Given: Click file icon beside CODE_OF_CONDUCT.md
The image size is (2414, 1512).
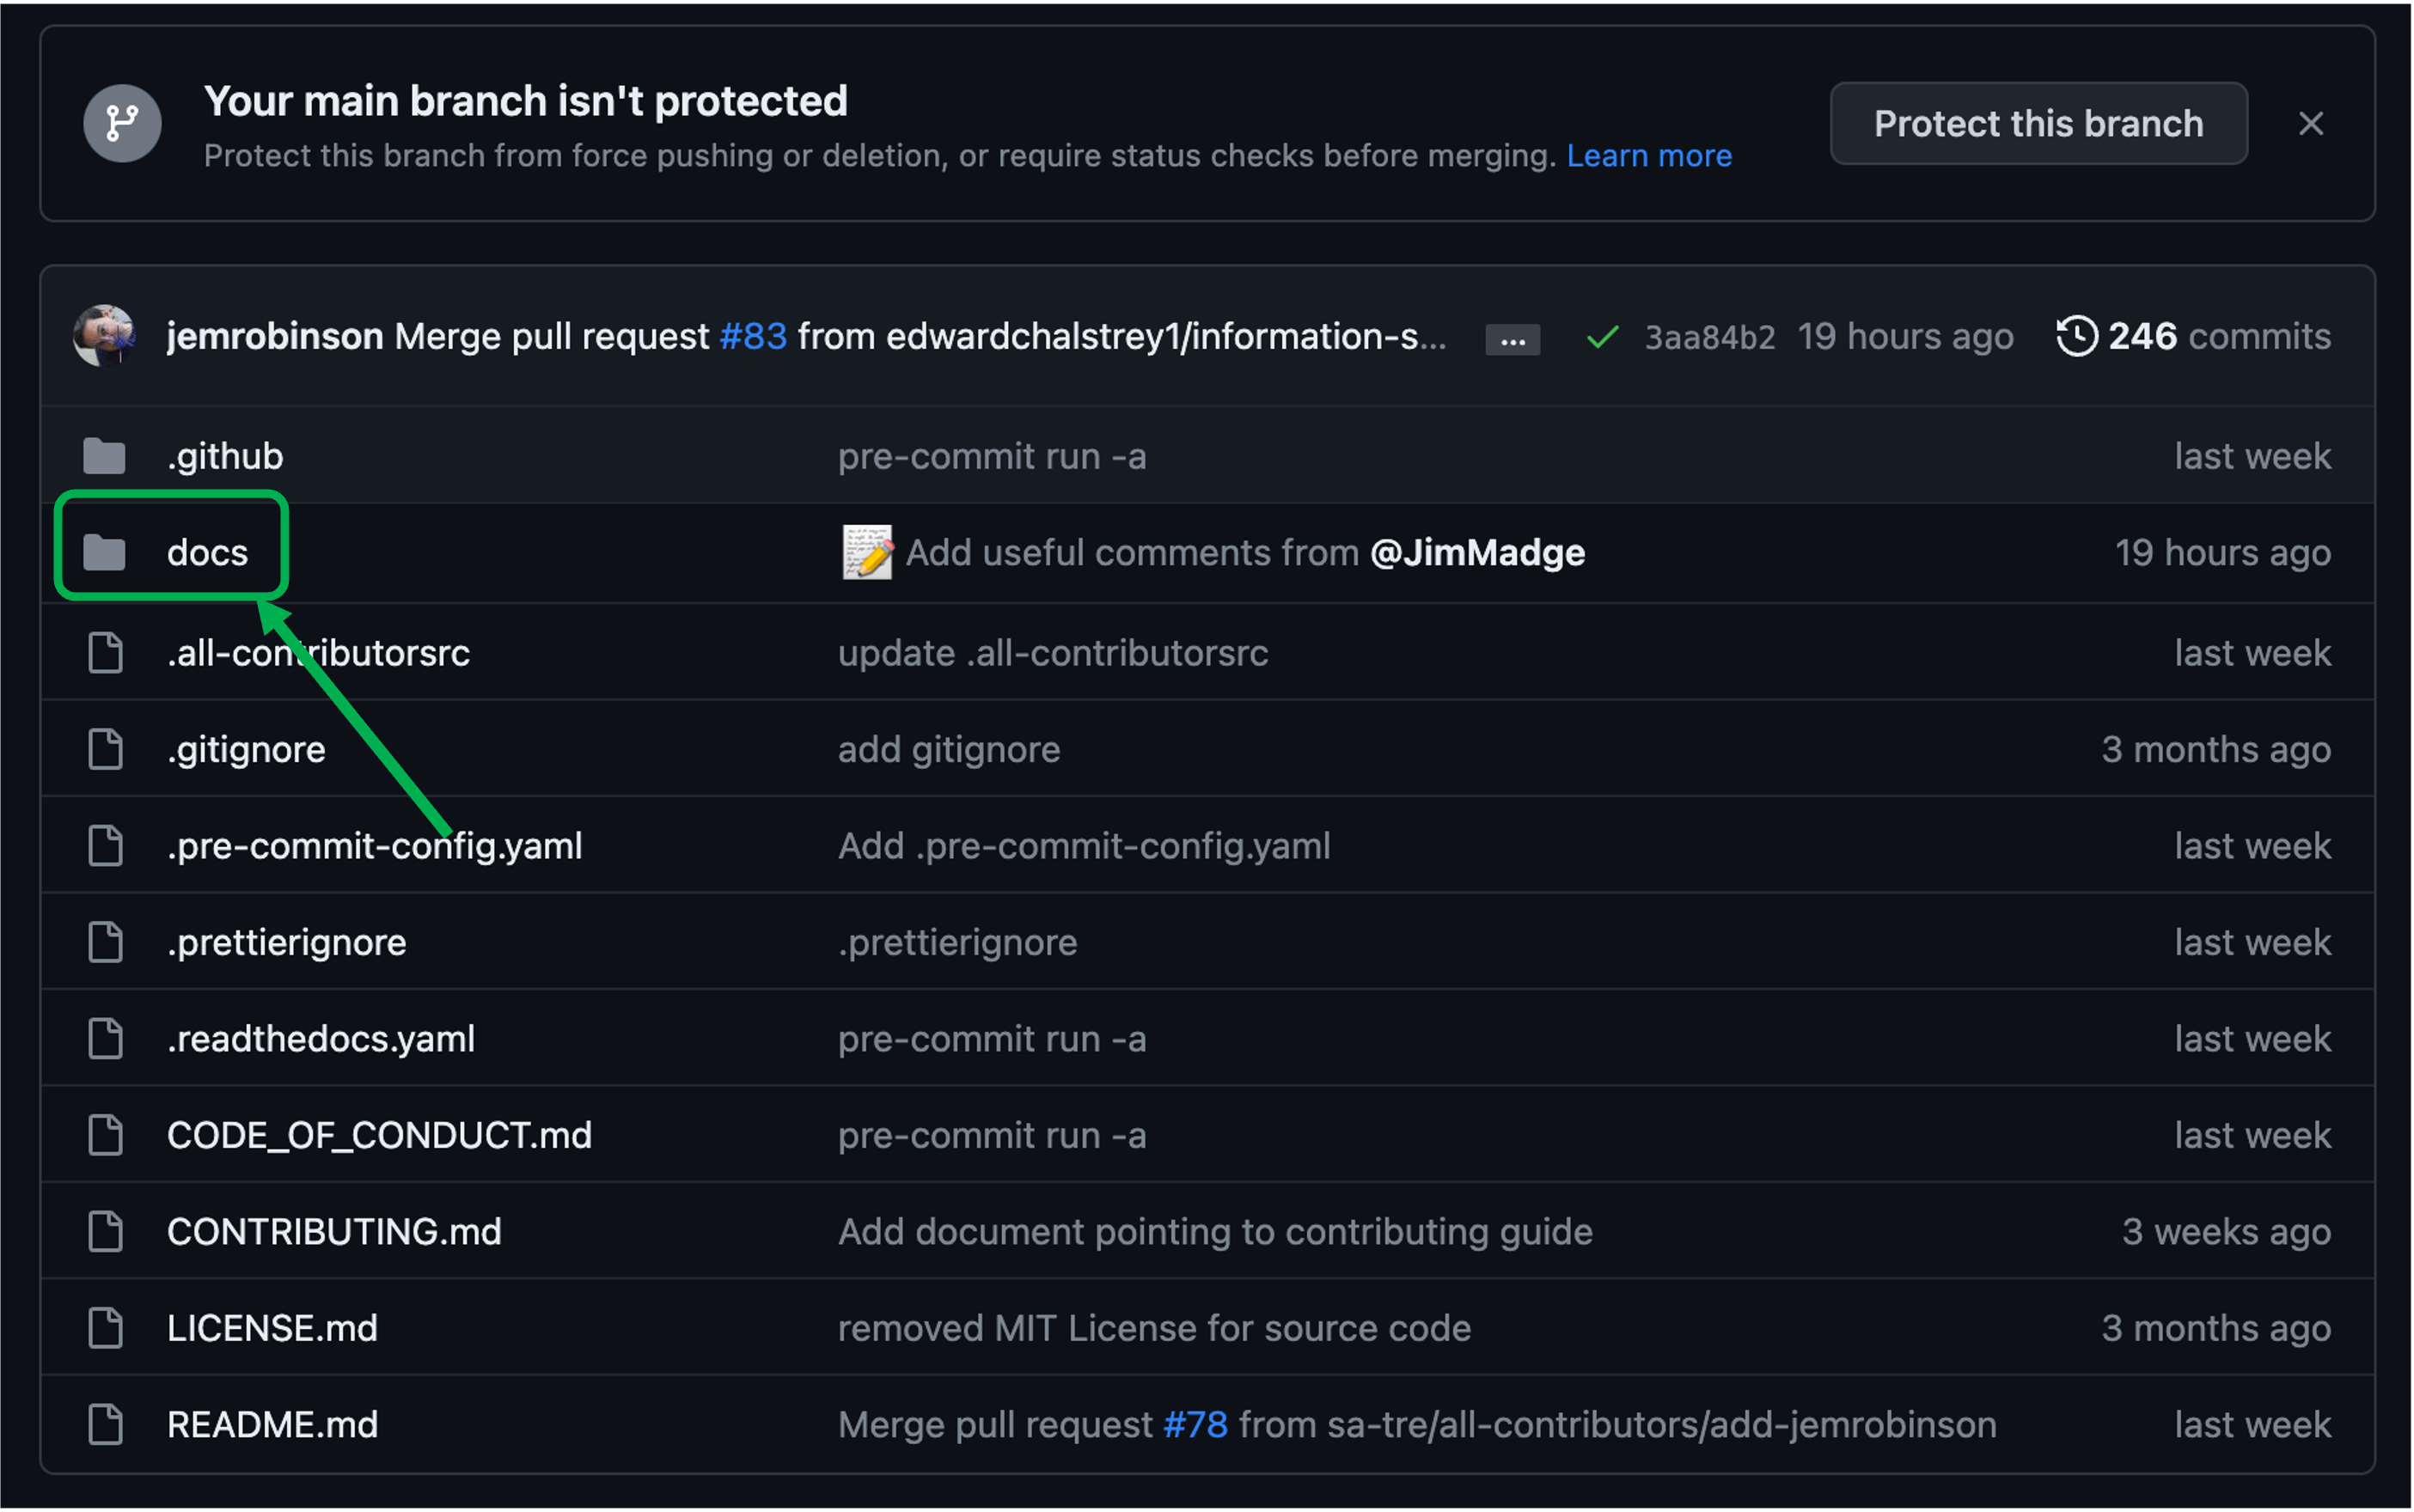Looking at the screenshot, I should point(105,1136).
